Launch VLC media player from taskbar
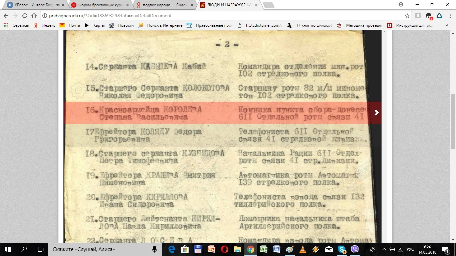This screenshot has height=256, width=456. pos(303,249)
